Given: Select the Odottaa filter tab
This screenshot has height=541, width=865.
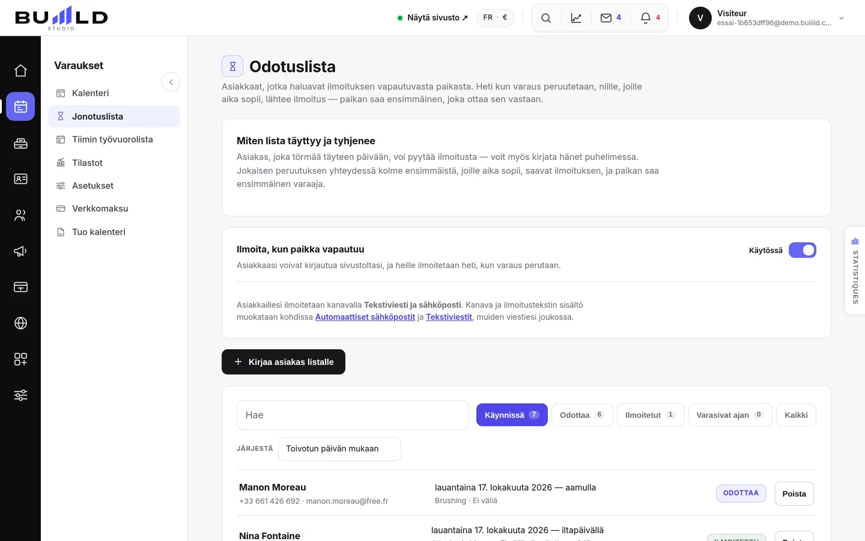Looking at the screenshot, I should coord(582,415).
